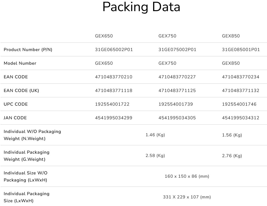Click UK EAN code 4710483771125

[177, 90]
